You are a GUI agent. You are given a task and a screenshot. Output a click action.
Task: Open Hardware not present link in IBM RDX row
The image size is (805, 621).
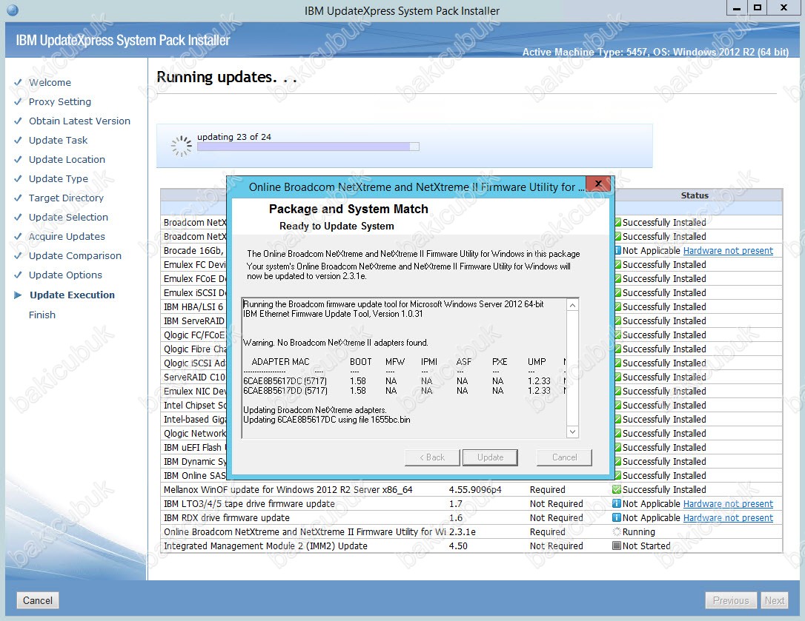click(728, 518)
